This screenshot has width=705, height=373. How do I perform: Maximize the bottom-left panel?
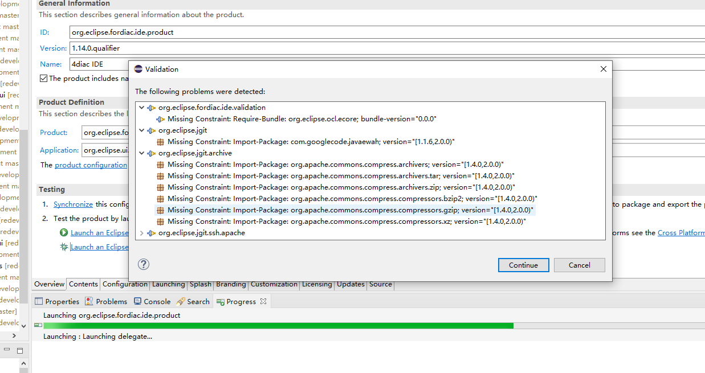tap(20, 350)
